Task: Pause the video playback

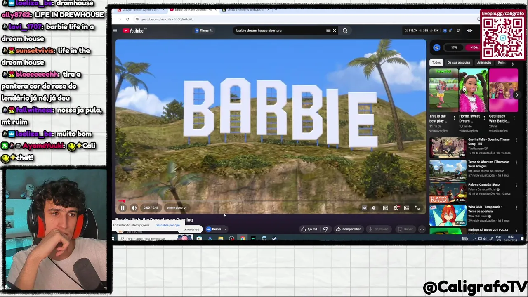Action: pyautogui.click(x=123, y=208)
